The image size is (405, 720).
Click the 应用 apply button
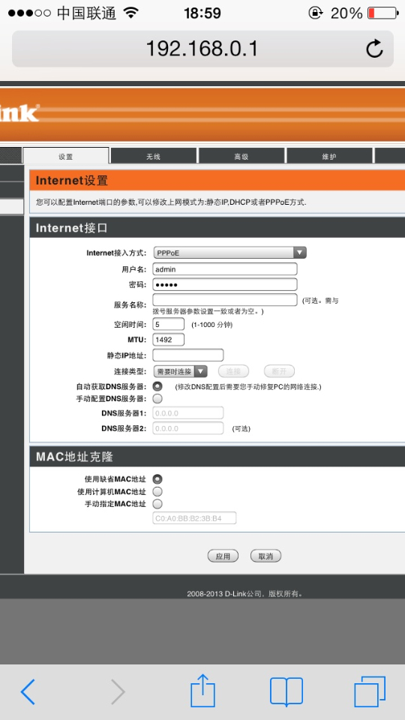[x=223, y=556]
